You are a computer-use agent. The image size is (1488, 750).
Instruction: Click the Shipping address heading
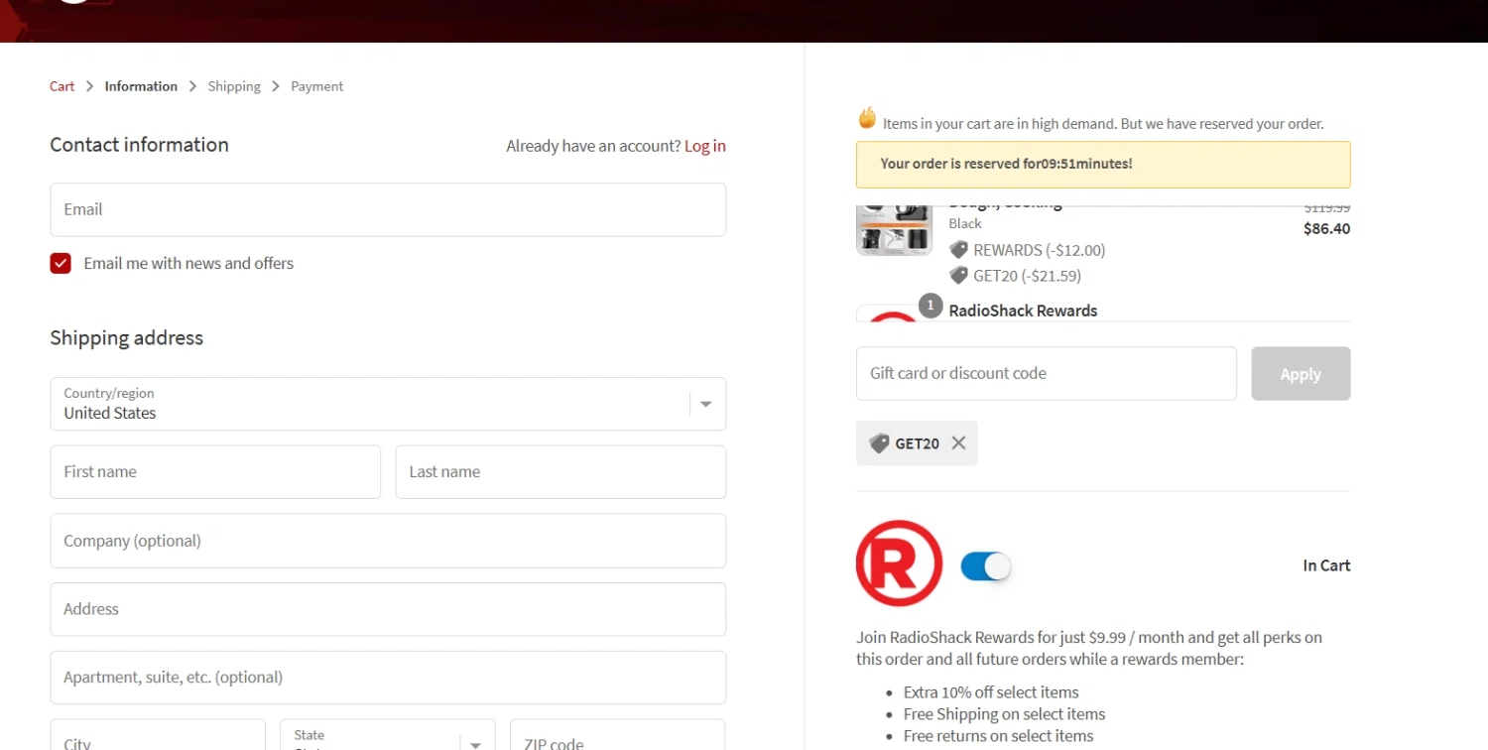point(126,338)
